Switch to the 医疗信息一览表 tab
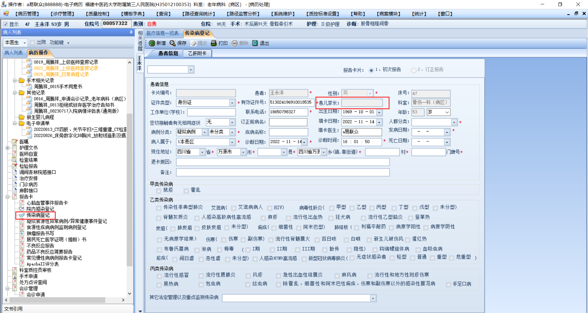Image resolution: width=588 pixels, height=313 pixels. point(163,33)
